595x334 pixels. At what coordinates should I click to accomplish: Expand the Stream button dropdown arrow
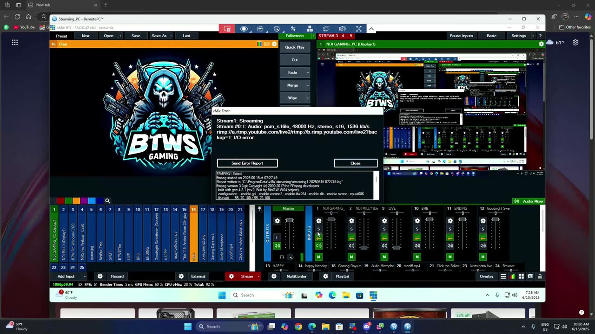(x=258, y=276)
